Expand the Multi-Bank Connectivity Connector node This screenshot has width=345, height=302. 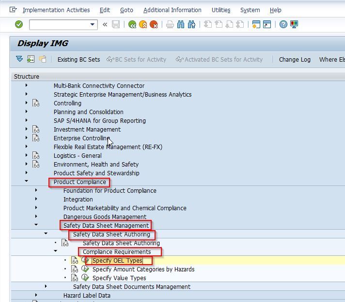pyautogui.click(x=26, y=85)
